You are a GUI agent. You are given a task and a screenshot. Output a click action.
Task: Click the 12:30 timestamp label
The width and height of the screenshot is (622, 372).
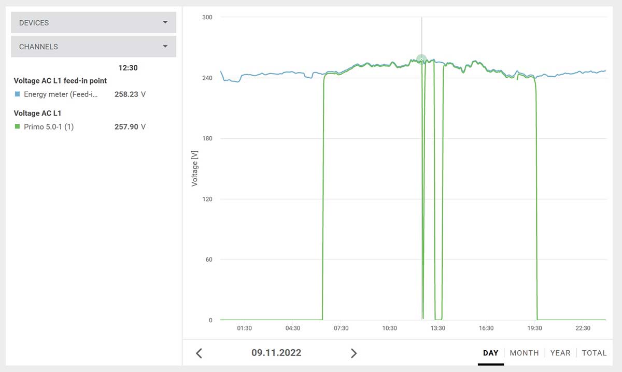pyautogui.click(x=128, y=68)
